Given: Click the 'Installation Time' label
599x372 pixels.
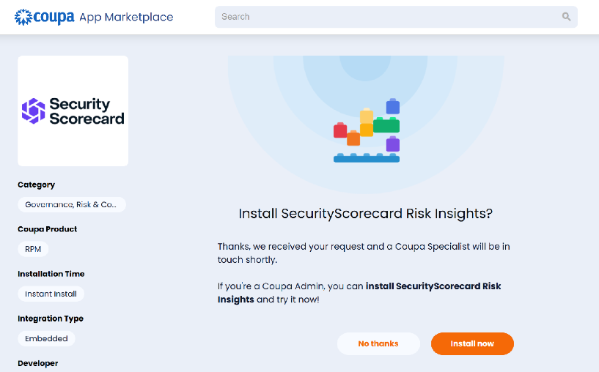Looking at the screenshot, I should click(x=51, y=274).
